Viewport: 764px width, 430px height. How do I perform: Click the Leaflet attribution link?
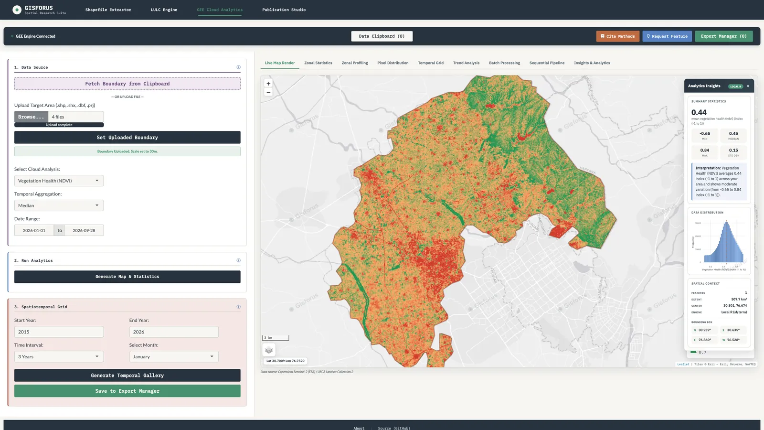pyautogui.click(x=683, y=364)
